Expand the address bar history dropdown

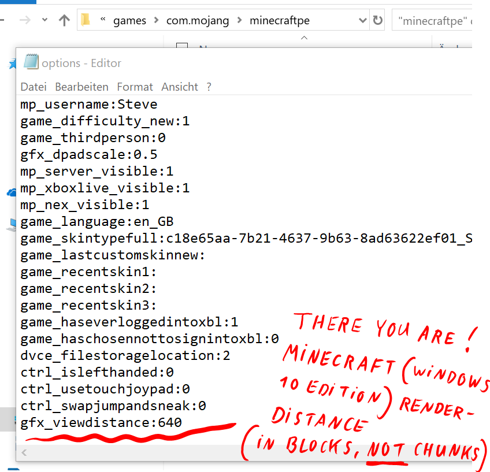coord(363,20)
